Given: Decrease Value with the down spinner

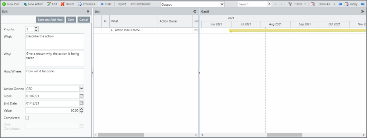Looking at the screenshot, I should pyautogui.click(x=82, y=112).
